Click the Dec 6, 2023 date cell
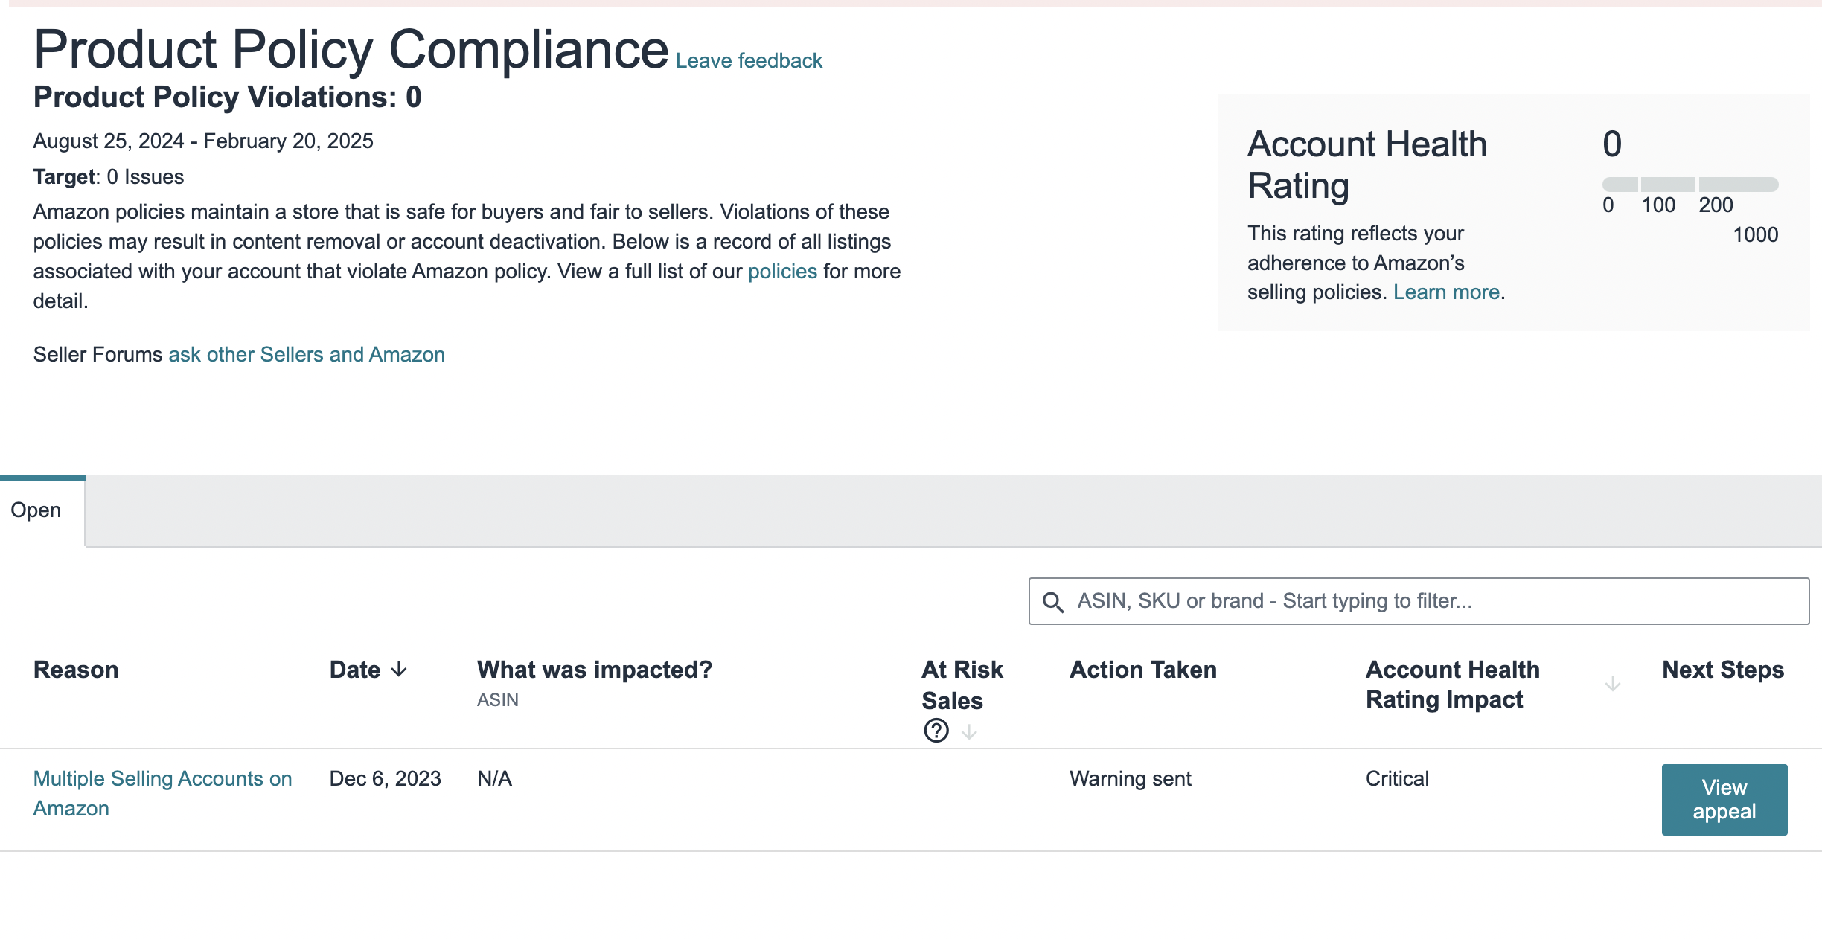 [x=385, y=779]
